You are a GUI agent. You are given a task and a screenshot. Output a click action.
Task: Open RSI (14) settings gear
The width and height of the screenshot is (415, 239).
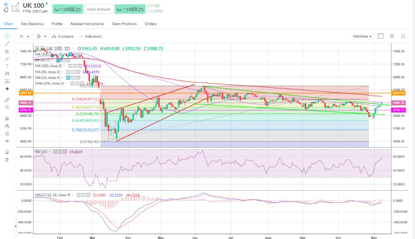click(x=60, y=152)
